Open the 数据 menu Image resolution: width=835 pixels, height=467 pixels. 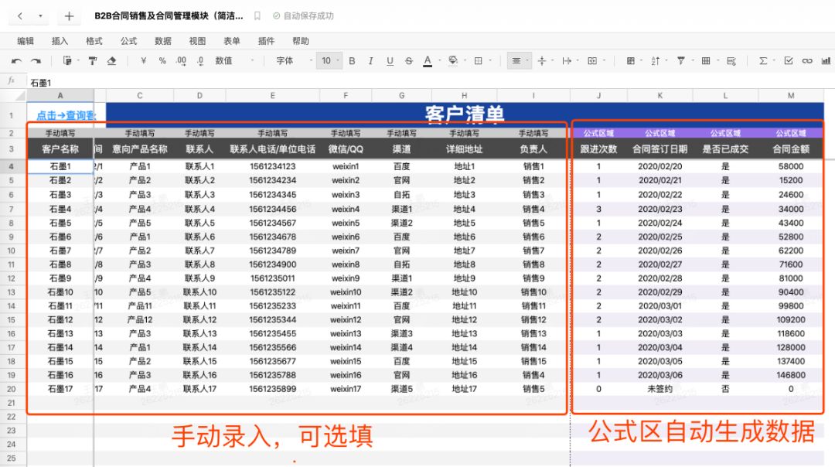(x=163, y=42)
